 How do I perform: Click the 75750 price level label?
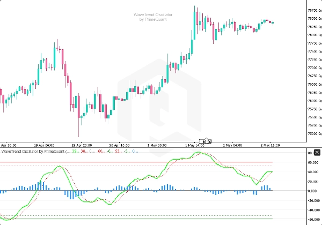314,109
